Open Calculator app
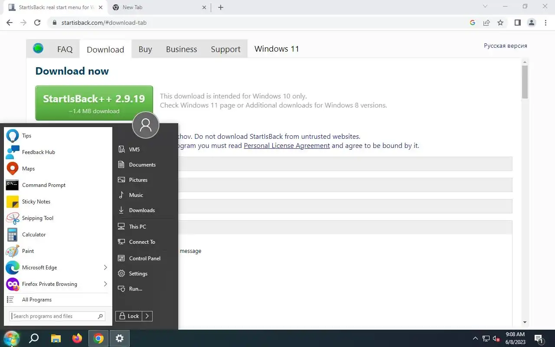The width and height of the screenshot is (555, 347). coord(58,235)
